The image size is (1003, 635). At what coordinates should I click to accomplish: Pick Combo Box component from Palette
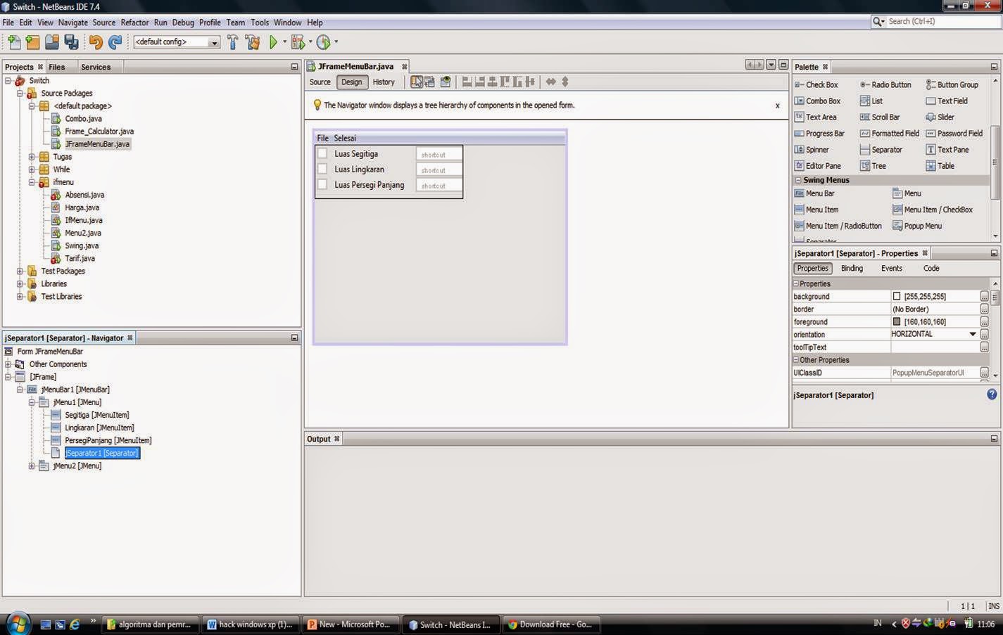pyautogui.click(x=818, y=101)
